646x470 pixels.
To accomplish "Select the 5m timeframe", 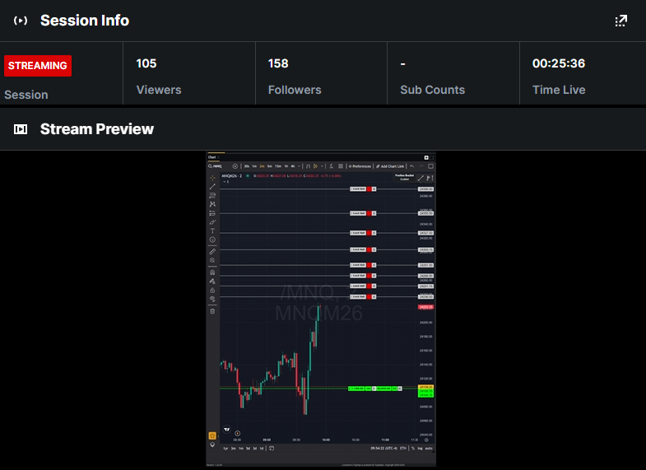I will pyautogui.click(x=269, y=166).
